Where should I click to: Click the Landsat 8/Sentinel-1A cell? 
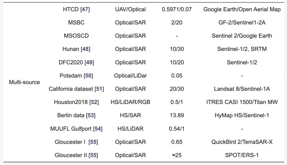pyautogui.click(x=242, y=89)
